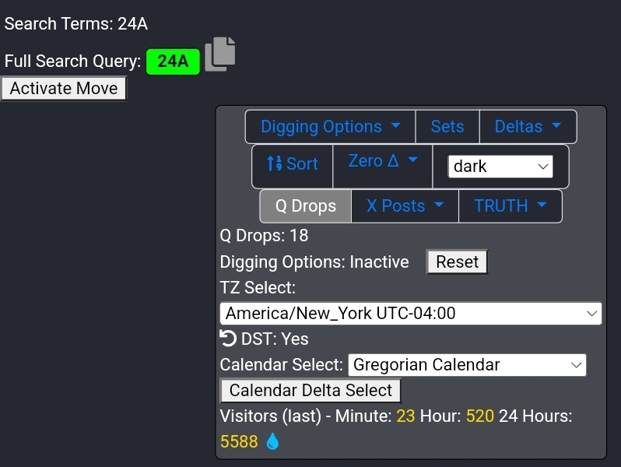Click the Calendar Delta Select button
This screenshot has height=467, width=621.
coord(310,391)
